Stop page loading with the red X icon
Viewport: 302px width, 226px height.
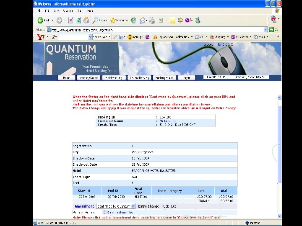coord(71,20)
